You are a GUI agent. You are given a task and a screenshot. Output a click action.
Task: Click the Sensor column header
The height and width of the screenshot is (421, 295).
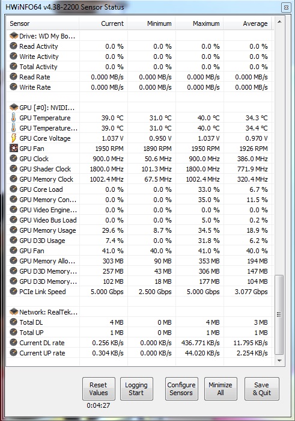tap(43, 23)
